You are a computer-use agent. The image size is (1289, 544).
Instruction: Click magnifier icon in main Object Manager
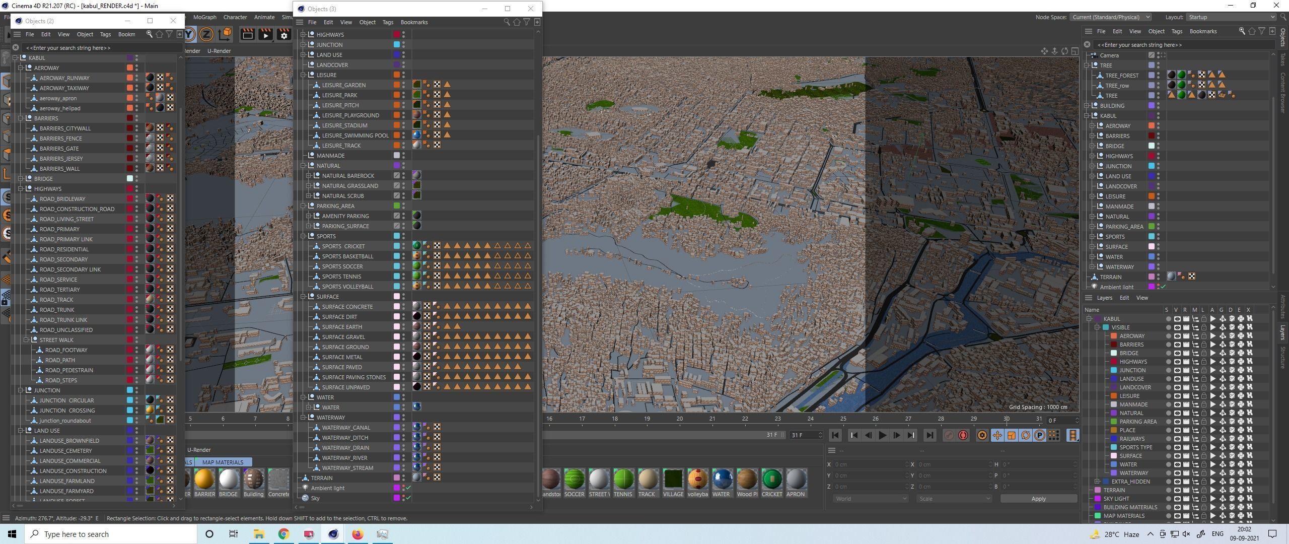pyautogui.click(x=1242, y=31)
